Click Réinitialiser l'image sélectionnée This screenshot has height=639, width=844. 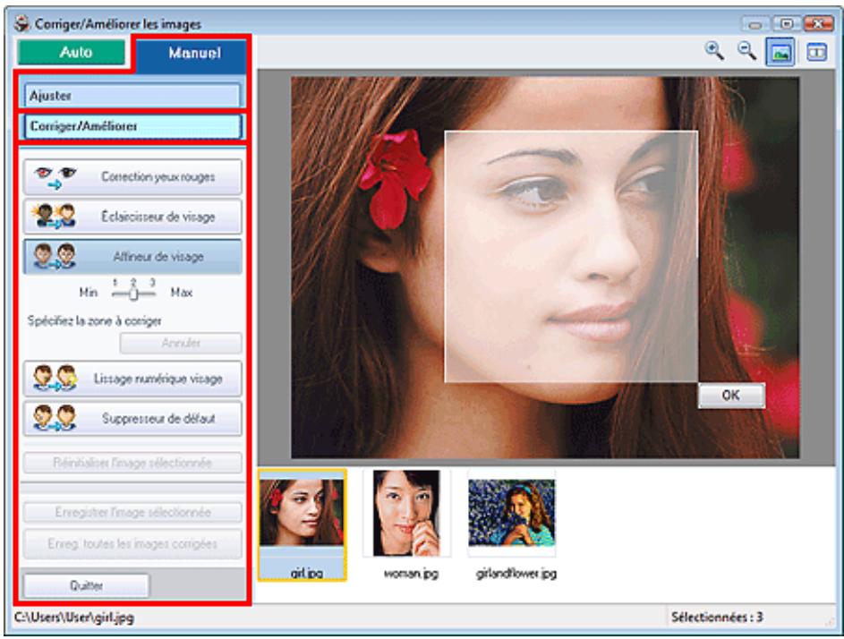click(x=132, y=463)
